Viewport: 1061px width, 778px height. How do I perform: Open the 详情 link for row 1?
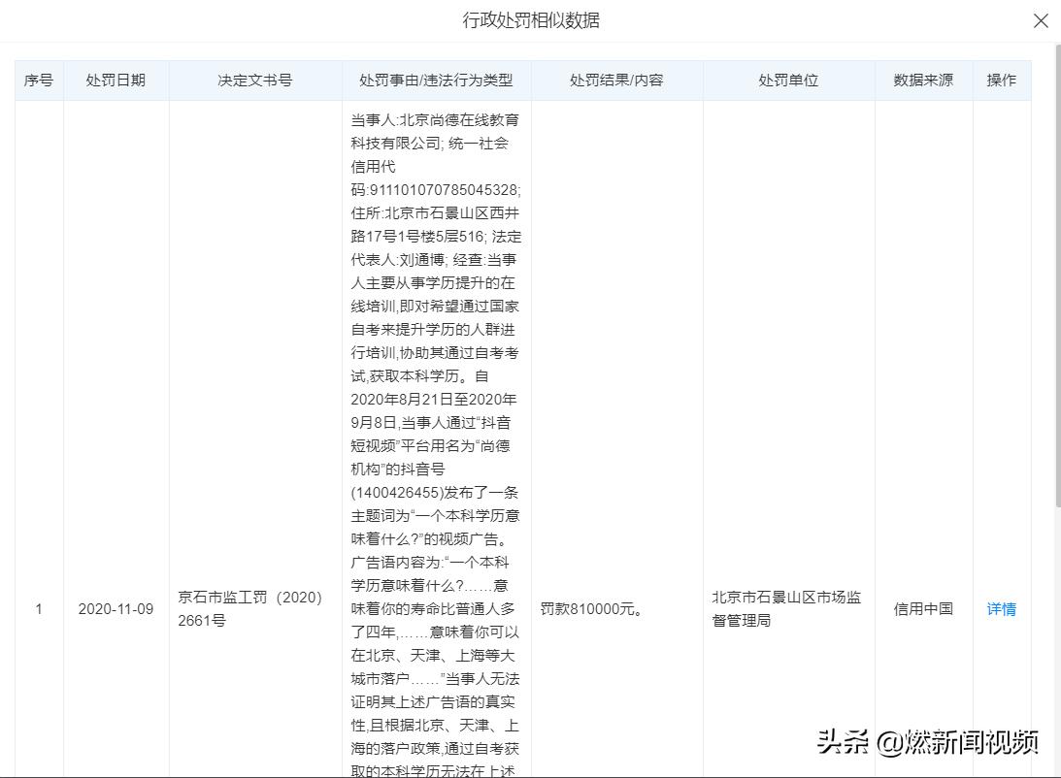1001,609
